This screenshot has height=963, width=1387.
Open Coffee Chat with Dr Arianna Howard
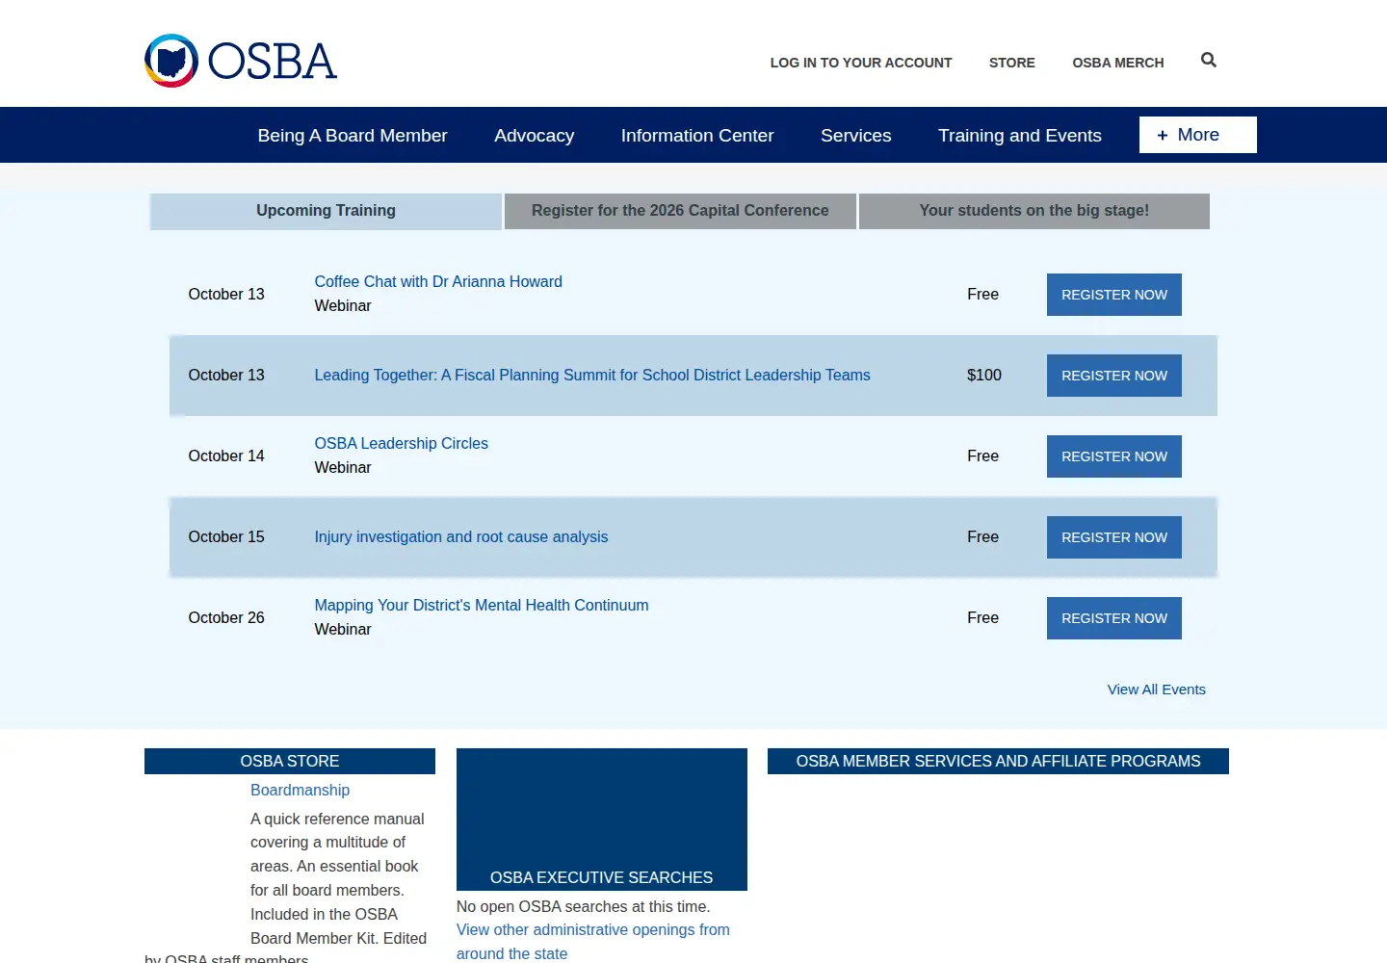438,282
